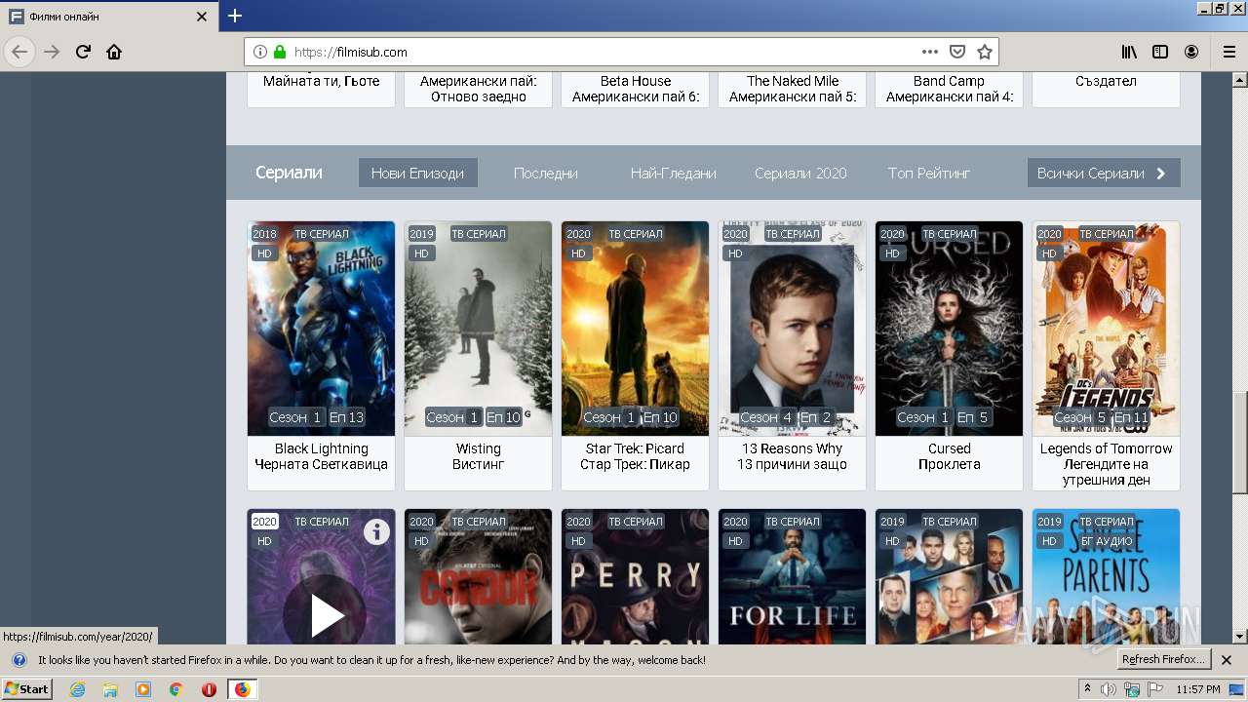Toggle the sidebar view
This screenshot has width=1248, height=702.
click(1160, 52)
